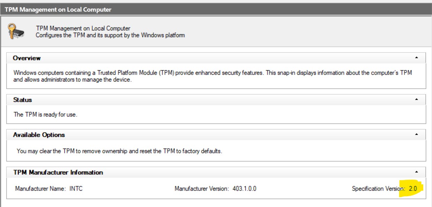Collapse the Status section arrow
The width and height of the screenshot is (432, 207).
pyautogui.click(x=416, y=99)
